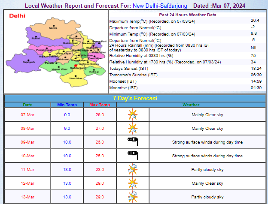Click the Min Temp column header
268x204 pixels.
coord(67,105)
